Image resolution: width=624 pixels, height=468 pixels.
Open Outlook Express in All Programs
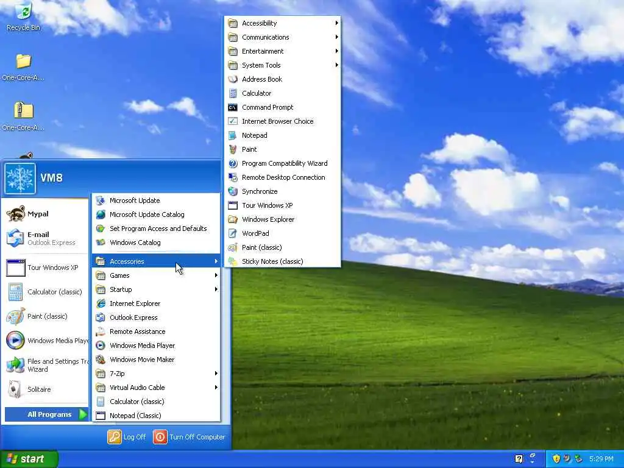click(x=156, y=317)
